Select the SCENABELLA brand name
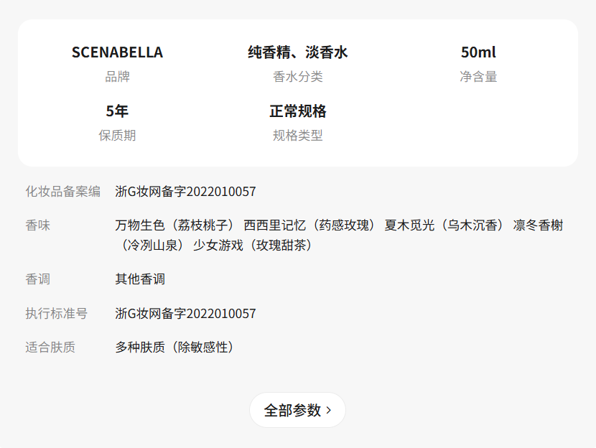 [117, 52]
